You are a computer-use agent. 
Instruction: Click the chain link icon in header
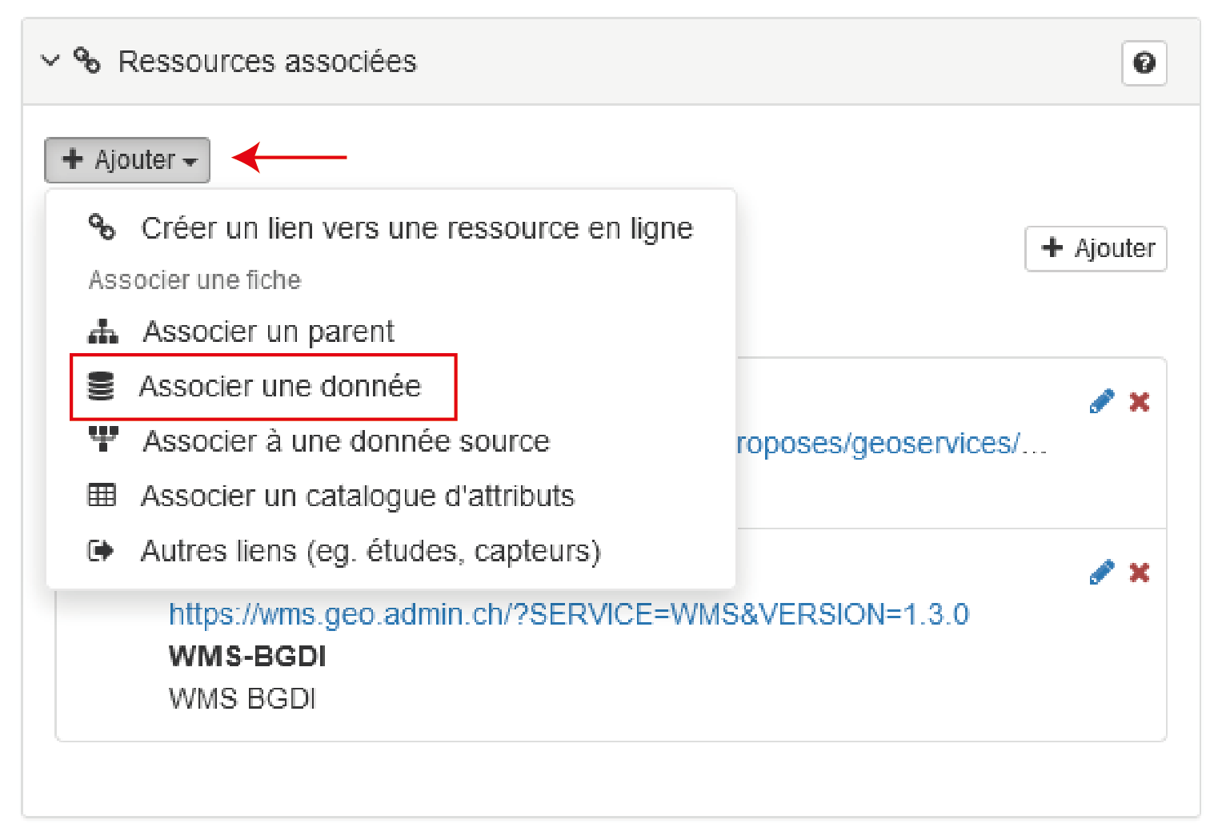point(86,61)
